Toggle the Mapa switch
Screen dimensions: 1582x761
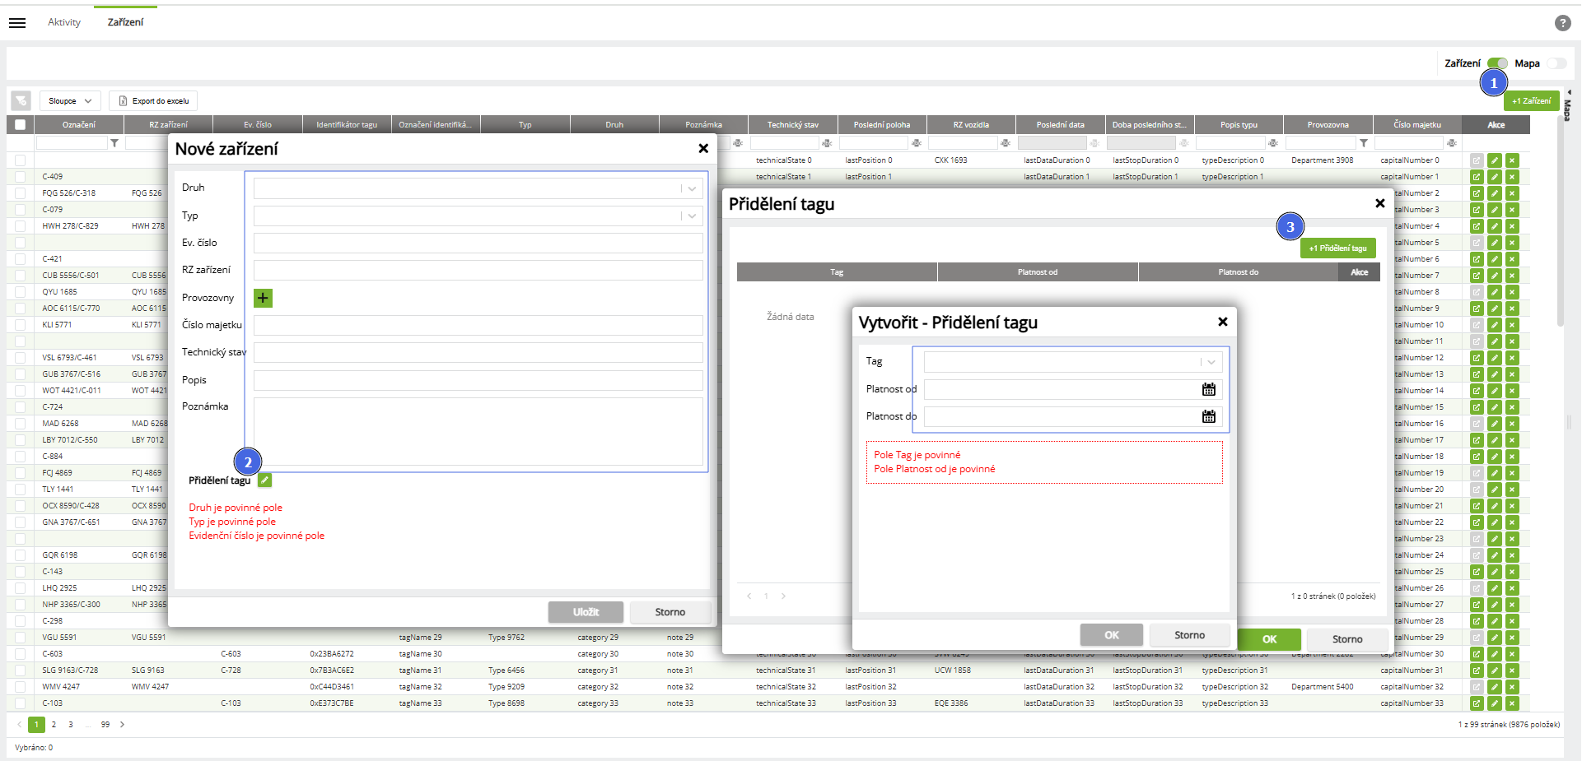pyautogui.click(x=1556, y=63)
